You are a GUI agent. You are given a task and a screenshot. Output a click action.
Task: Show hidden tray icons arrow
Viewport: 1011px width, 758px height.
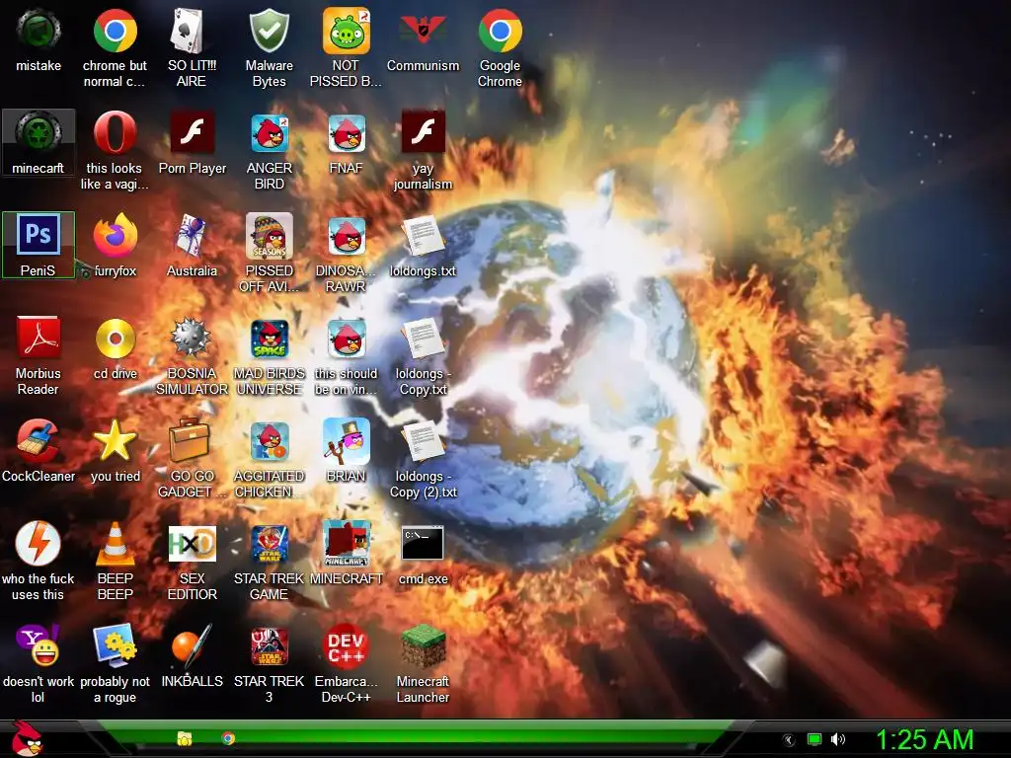coord(788,740)
